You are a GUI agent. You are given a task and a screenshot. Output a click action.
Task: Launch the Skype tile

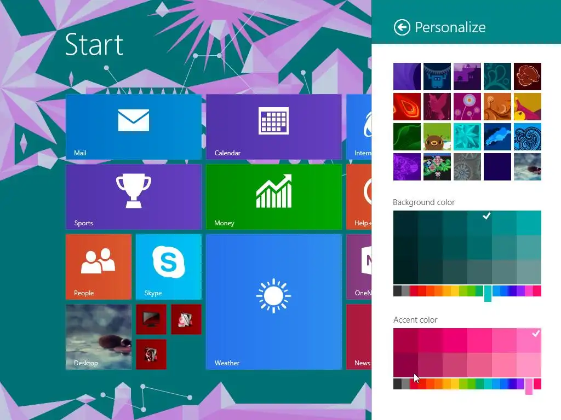[169, 267]
